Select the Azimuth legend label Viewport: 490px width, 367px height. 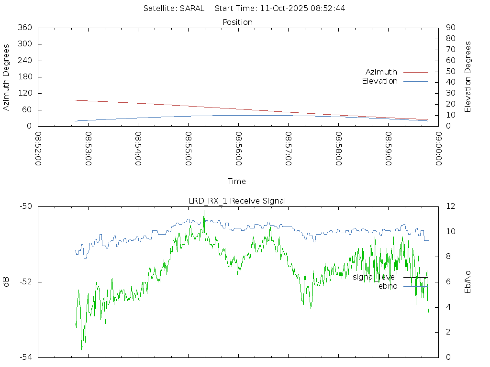click(381, 72)
